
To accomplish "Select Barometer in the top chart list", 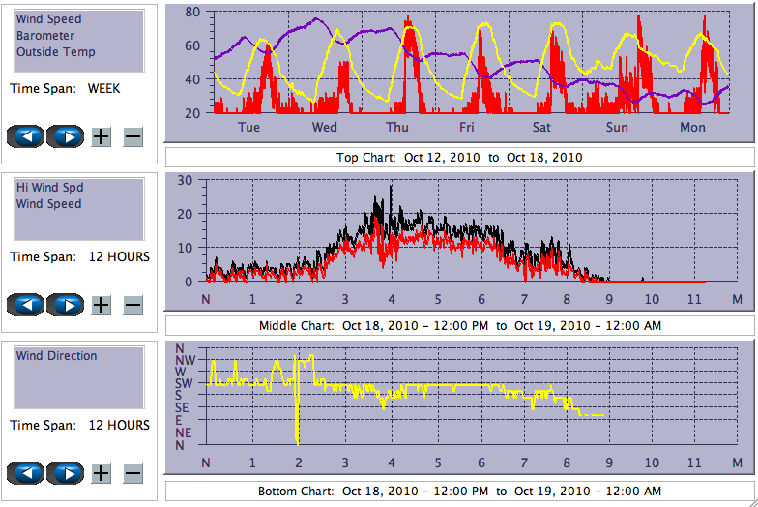I will tap(44, 36).
